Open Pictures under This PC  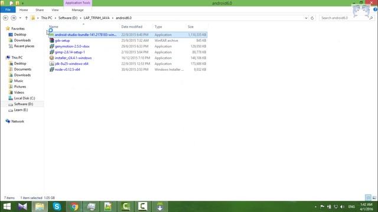pos(20,87)
